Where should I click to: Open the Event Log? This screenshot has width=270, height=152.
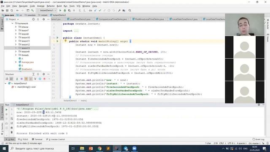[259, 139]
